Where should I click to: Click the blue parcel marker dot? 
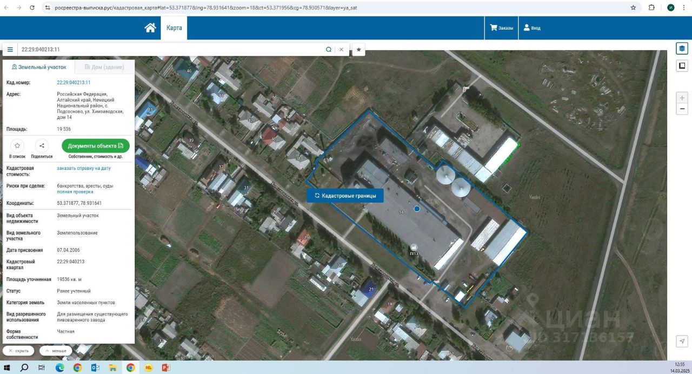(417, 209)
